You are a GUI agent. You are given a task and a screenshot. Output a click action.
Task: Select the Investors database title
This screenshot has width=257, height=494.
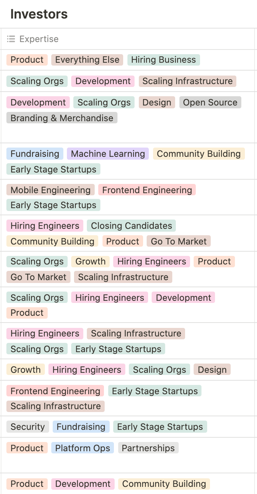[39, 14]
